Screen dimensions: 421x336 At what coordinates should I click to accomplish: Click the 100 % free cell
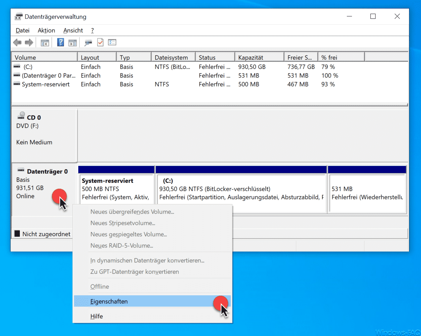click(330, 76)
